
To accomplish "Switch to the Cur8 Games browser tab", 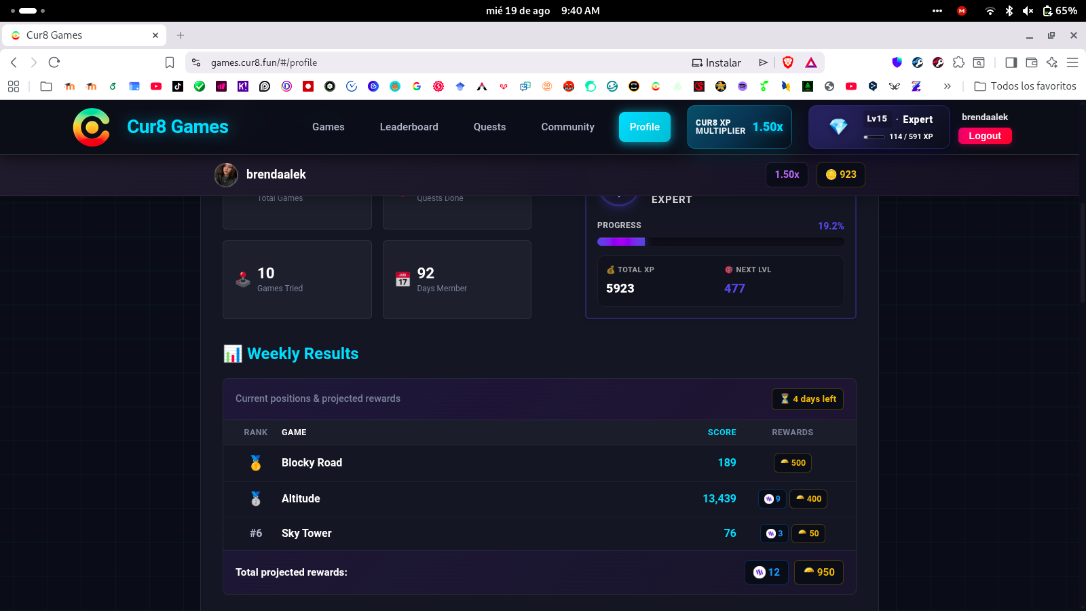I will click(x=85, y=35).
